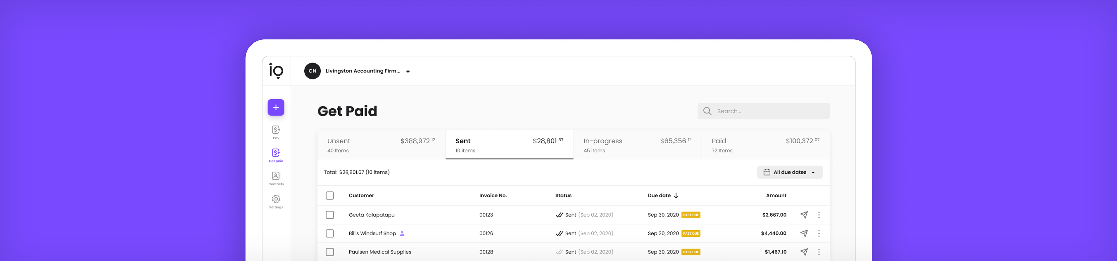
Task: Click the Customer column header
Action: (361, 196)
